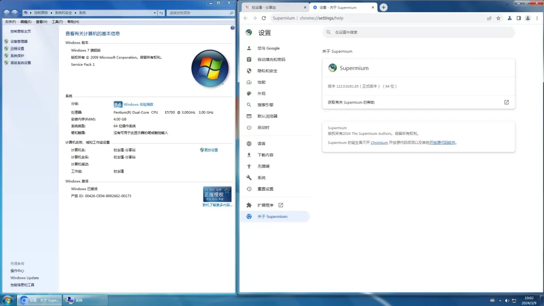Go to 控制面板主页
This screenshot has width=544, height=306.
point(21,31)
